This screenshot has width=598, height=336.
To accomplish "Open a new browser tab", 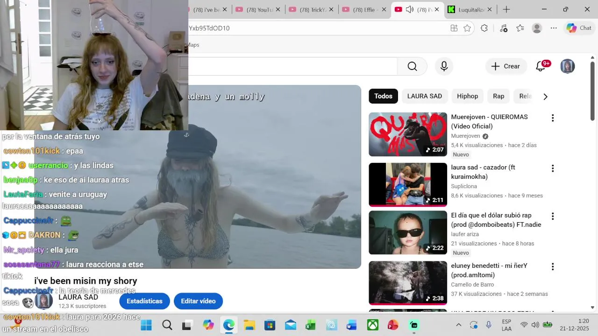I will pos(506,9).
